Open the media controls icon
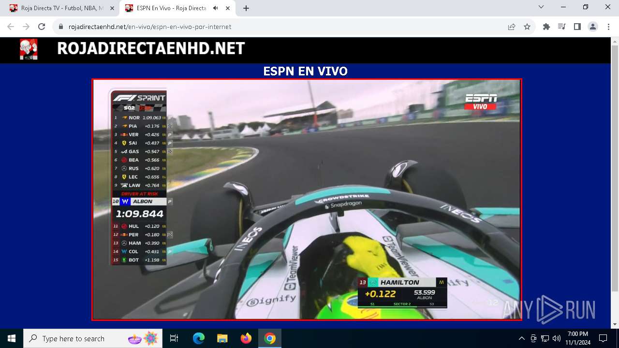Viewport: 619px width, 348px height. (x=562, y=27)
